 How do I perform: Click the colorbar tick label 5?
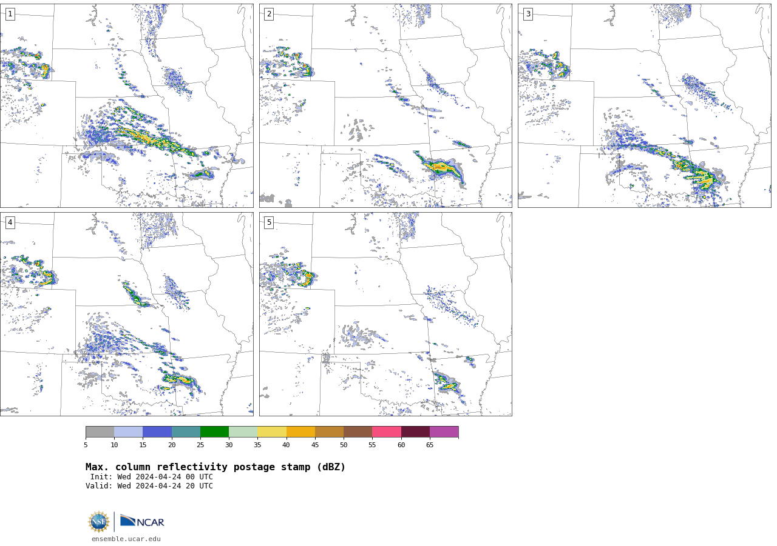[x=86, y=445]
